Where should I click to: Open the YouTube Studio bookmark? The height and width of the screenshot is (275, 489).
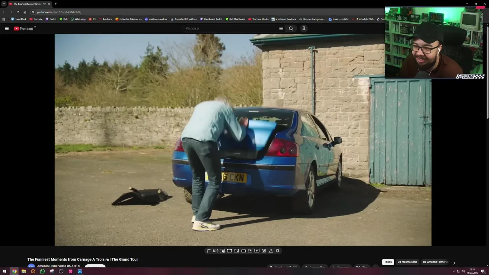pyautogui.click(x=258, y=19)
